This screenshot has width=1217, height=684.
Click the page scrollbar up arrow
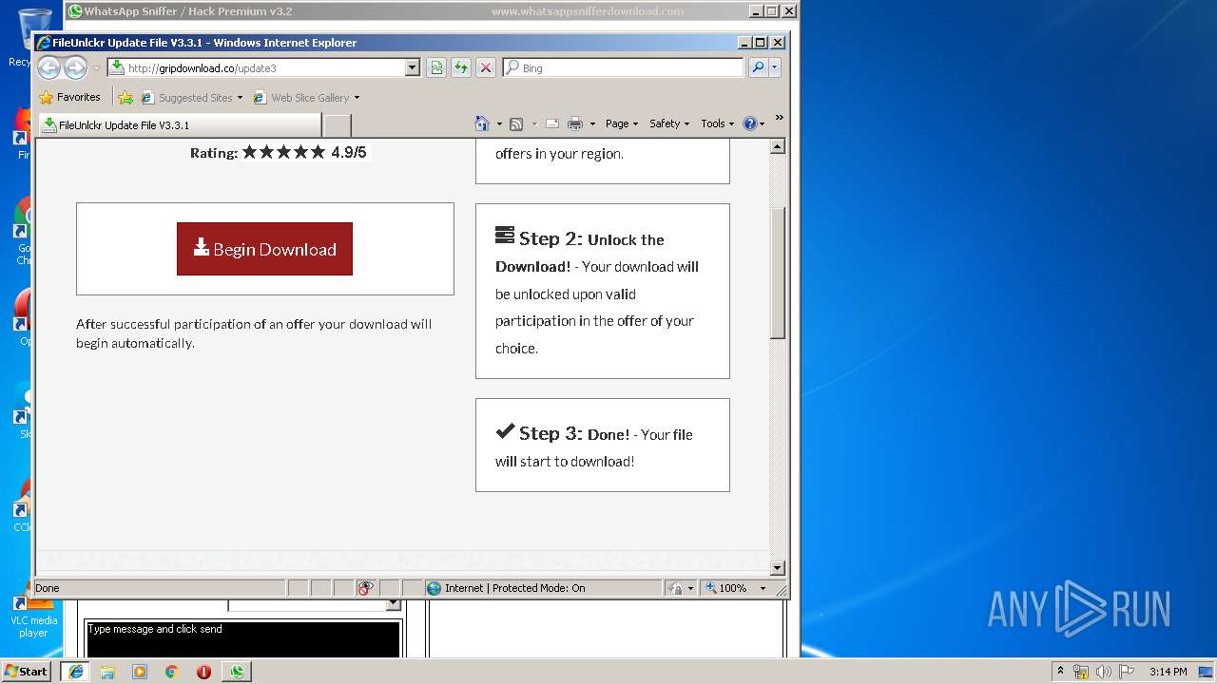pyautogui.click(x=778, y=146)
